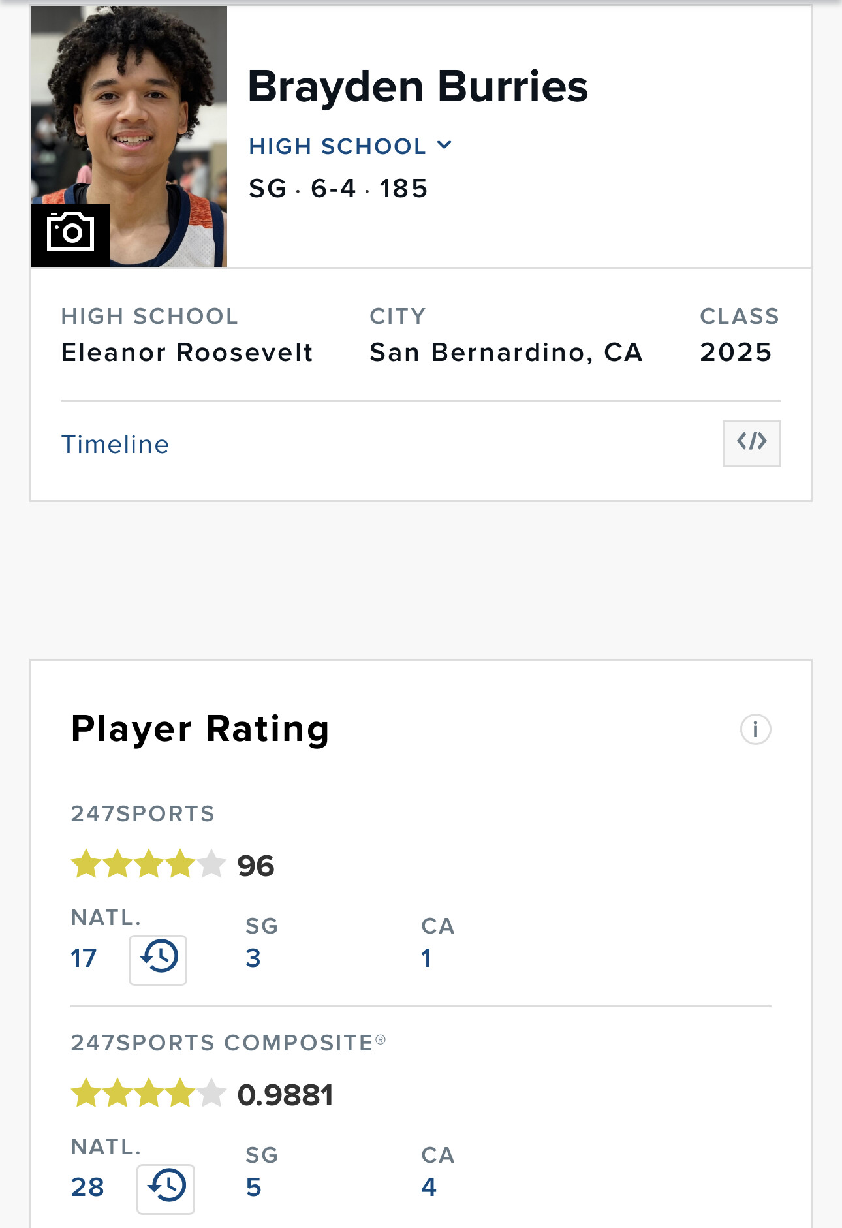The image size is (842, 1228).
Task: Click the 247Sports national rank 17
Action: tap(84, 958)
